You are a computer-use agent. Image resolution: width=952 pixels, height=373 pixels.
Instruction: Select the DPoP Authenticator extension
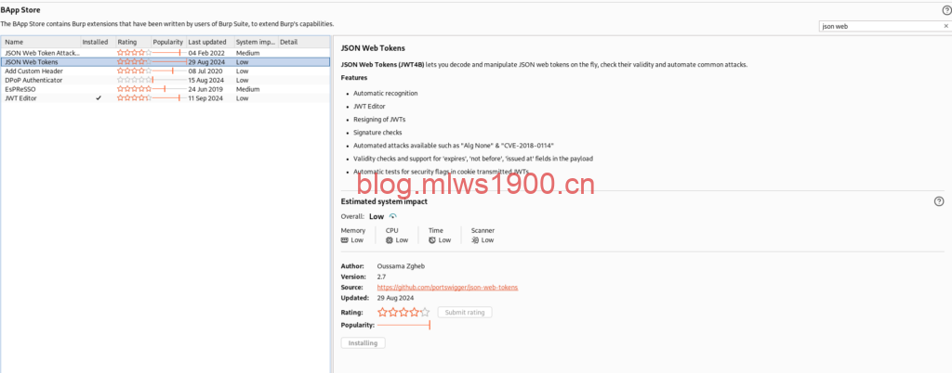(x=165, y=80)
